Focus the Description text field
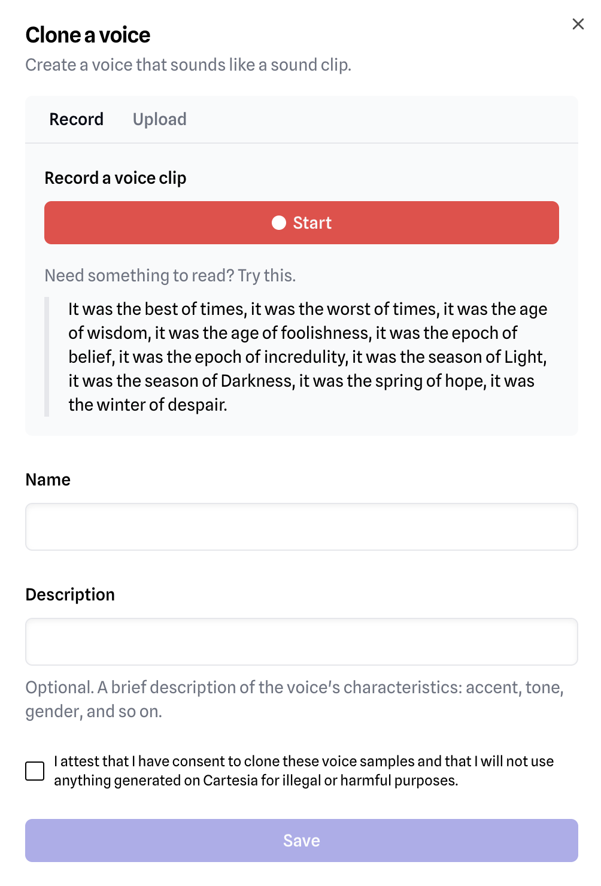This screenshot has width=601, height=886. pyautogui.click(x=301, y=642)
